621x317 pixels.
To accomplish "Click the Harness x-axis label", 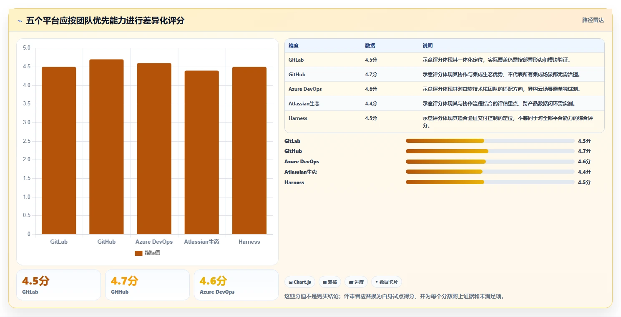I will 249,242.
